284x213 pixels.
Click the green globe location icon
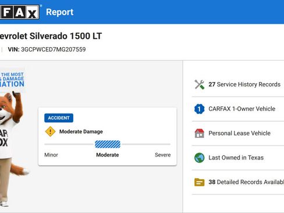coord(200,158)
